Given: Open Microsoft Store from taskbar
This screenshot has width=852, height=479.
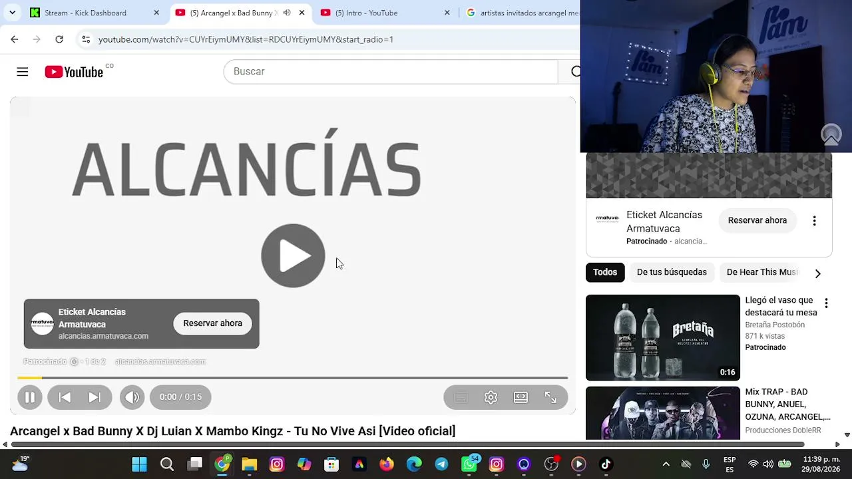Looking at the screenshot, I should coord(331,464).
